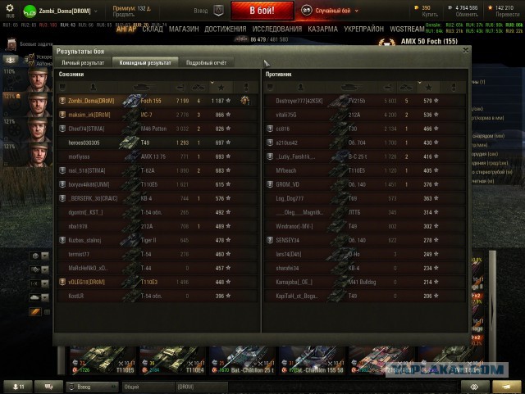525x394 pixels.
Task: Open the I-X tank tier filter dropdown
Action: (39, 284)
